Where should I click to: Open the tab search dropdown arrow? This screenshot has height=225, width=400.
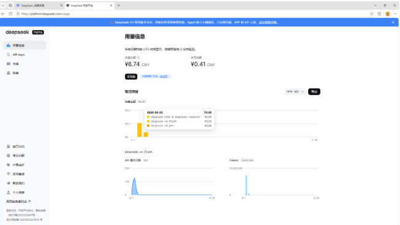3,6
